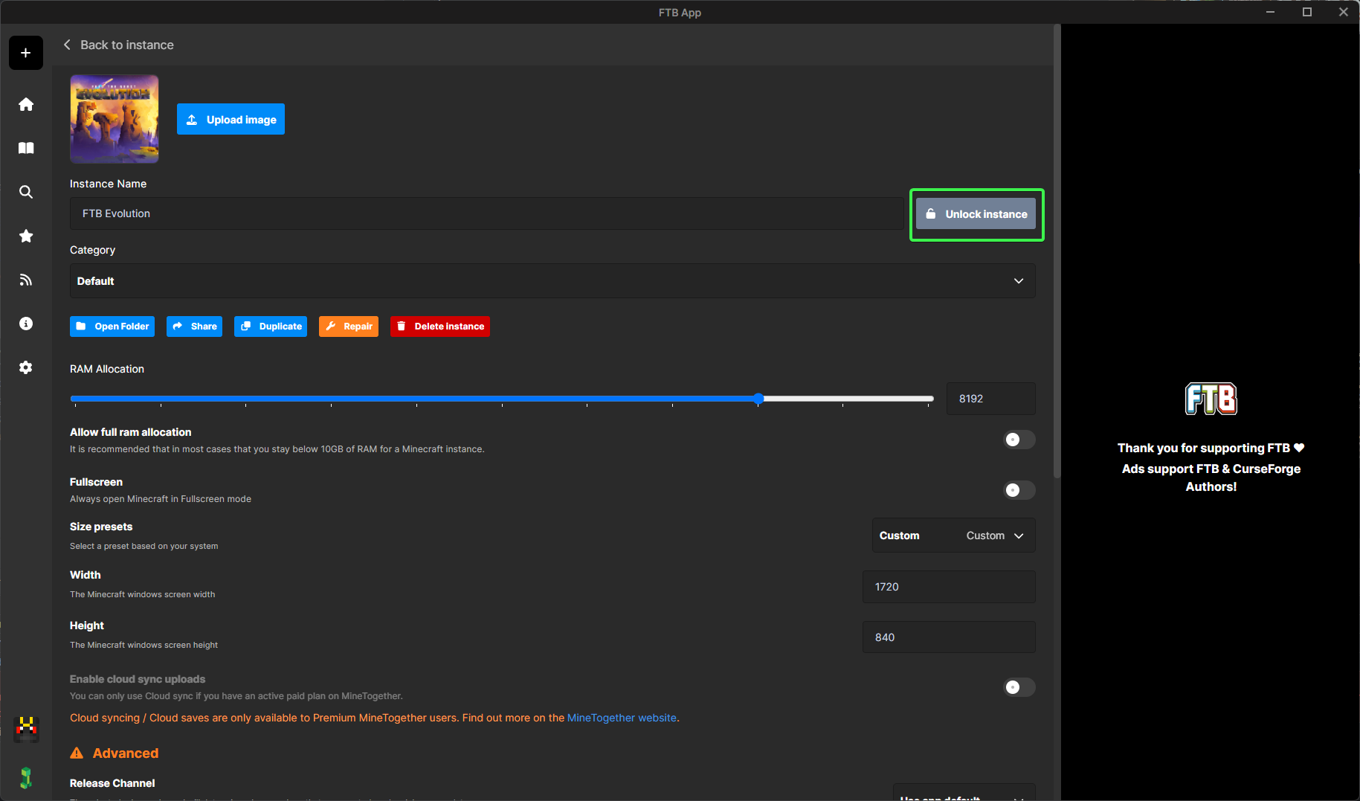Expand the Category Default dropdown
The height and width of the screenshot is (801, 1360).
pos(552,281)
